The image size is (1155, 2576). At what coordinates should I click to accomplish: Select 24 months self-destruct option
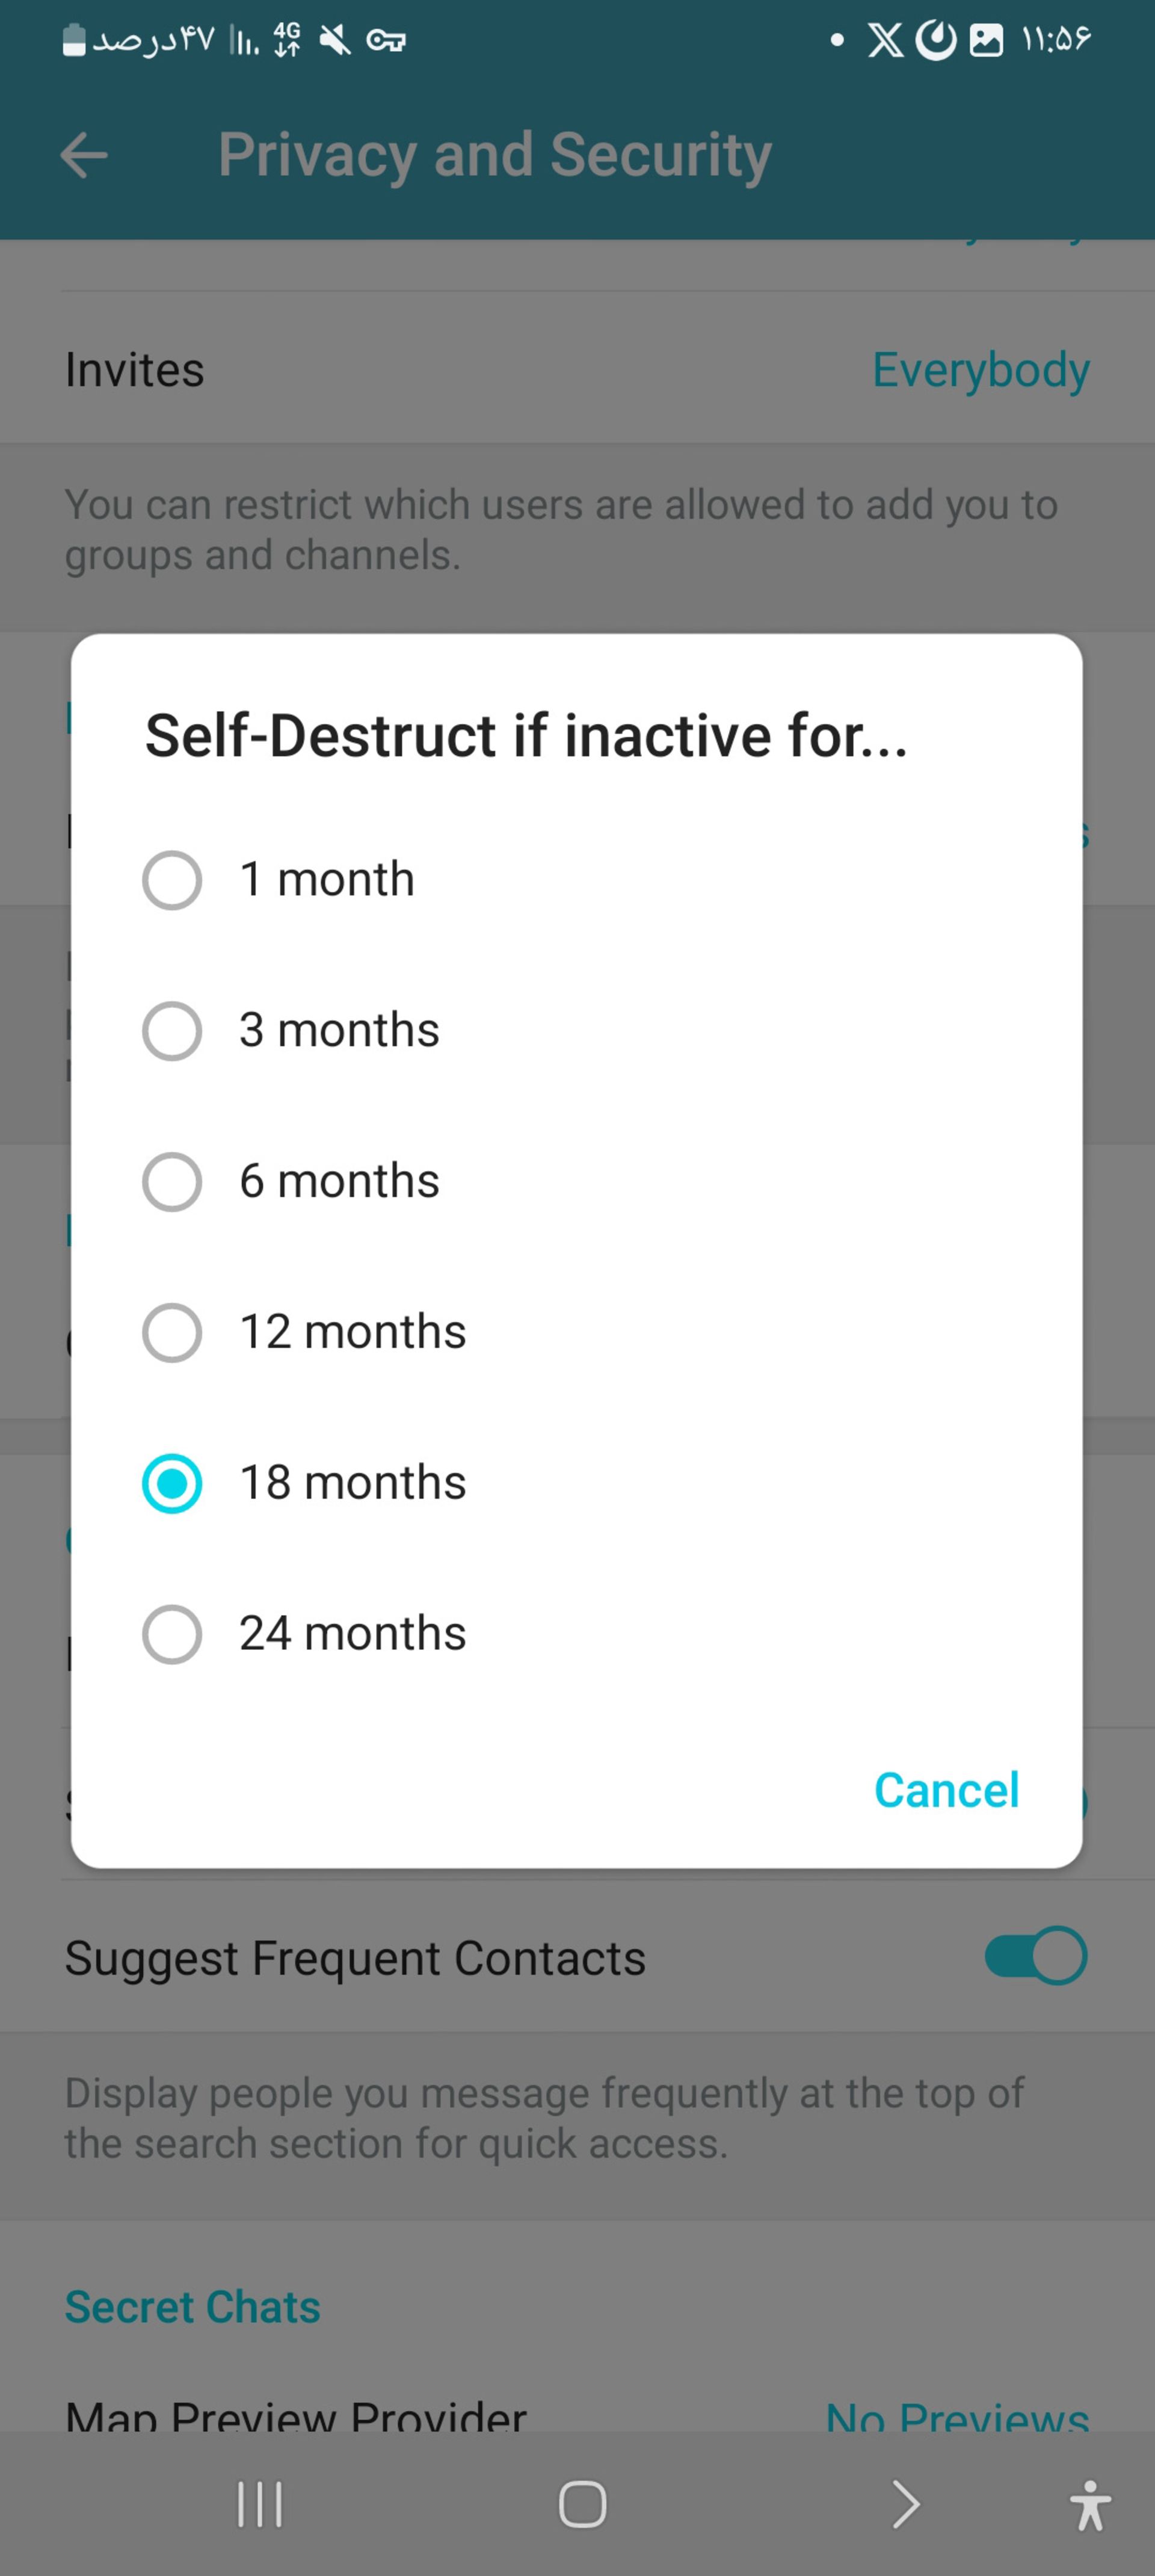(173, 1631)
